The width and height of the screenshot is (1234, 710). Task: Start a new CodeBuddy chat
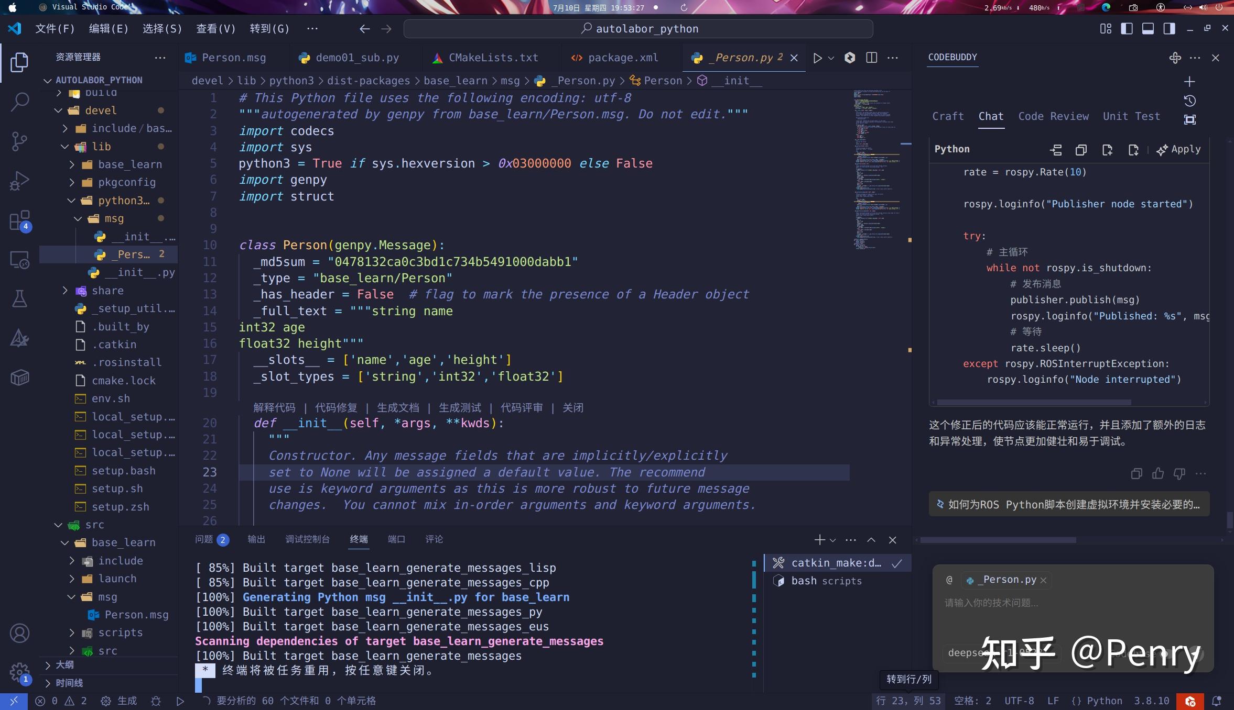pyautogui.click(x=1189, y=81)
